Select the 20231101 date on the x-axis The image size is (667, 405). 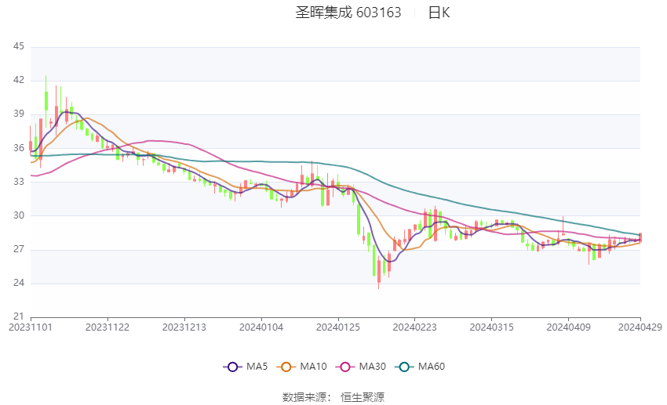[31, 327]
